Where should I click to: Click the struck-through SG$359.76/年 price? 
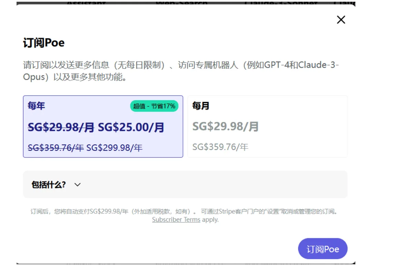click(x=55, y=148)
